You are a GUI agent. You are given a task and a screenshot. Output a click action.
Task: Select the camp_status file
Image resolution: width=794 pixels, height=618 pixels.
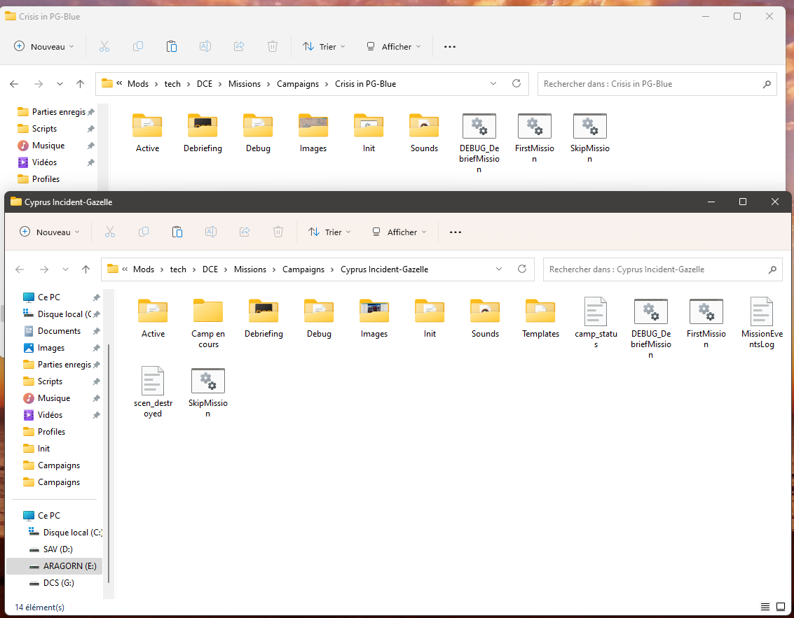[596, 323]
